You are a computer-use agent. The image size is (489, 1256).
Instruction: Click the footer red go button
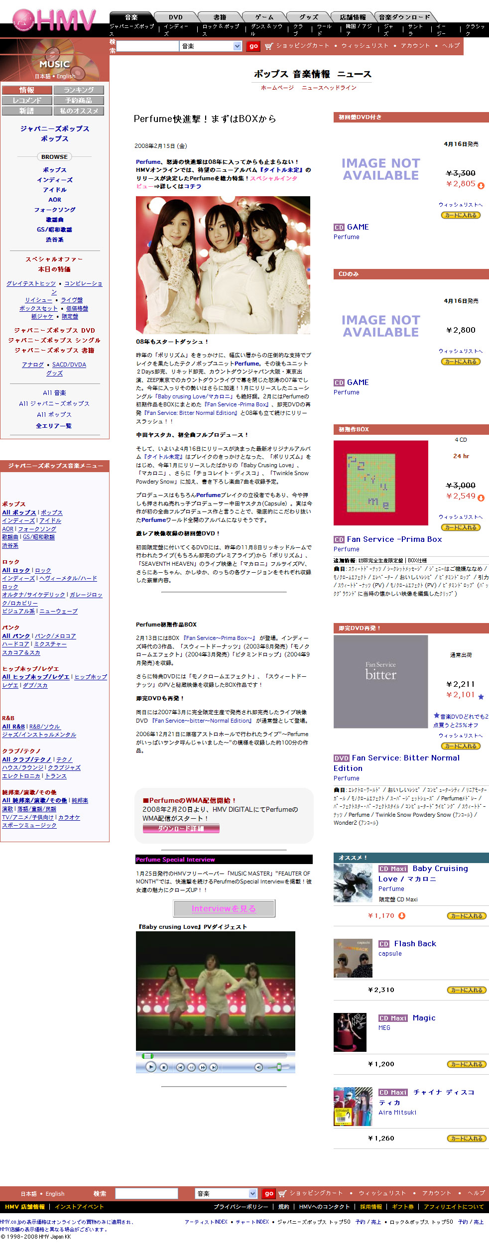269,1193
